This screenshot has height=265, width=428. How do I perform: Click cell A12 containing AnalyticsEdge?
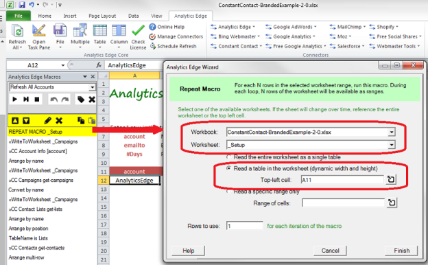134,181
